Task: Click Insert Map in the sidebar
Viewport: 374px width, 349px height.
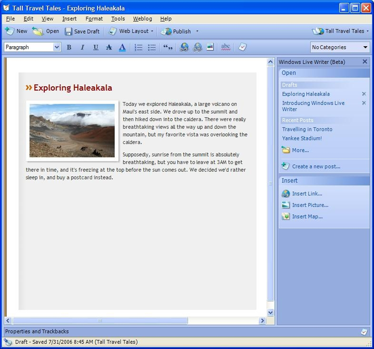Action: 307,217
